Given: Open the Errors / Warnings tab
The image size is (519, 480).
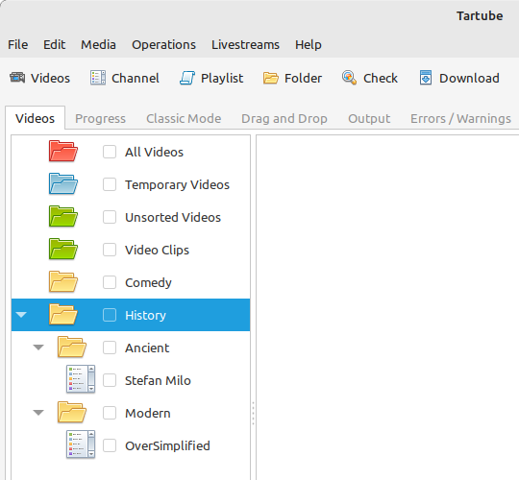Looking at the screenshot, I should coord(460,118).
